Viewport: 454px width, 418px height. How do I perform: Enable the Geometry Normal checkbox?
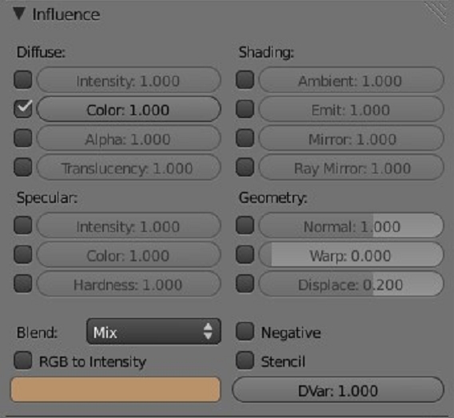[x=245, y=225]
